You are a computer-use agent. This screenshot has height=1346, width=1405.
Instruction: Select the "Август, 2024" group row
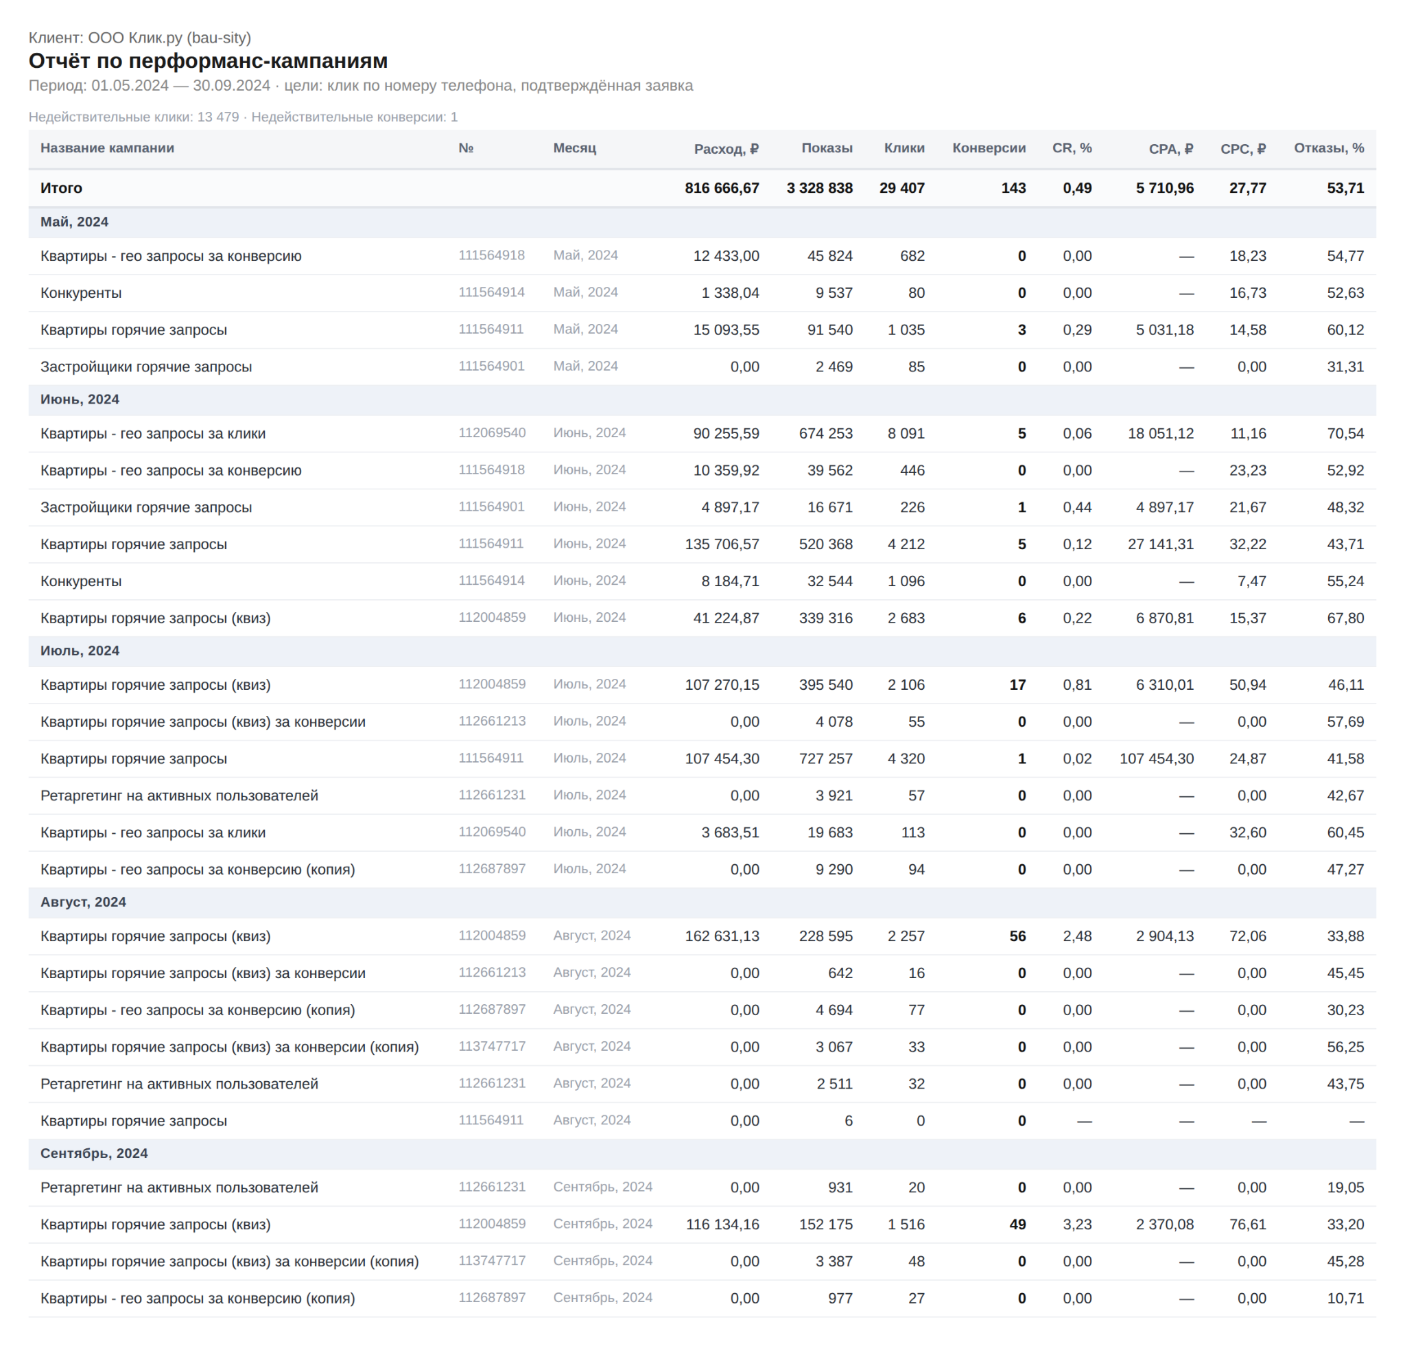(702, 902)
